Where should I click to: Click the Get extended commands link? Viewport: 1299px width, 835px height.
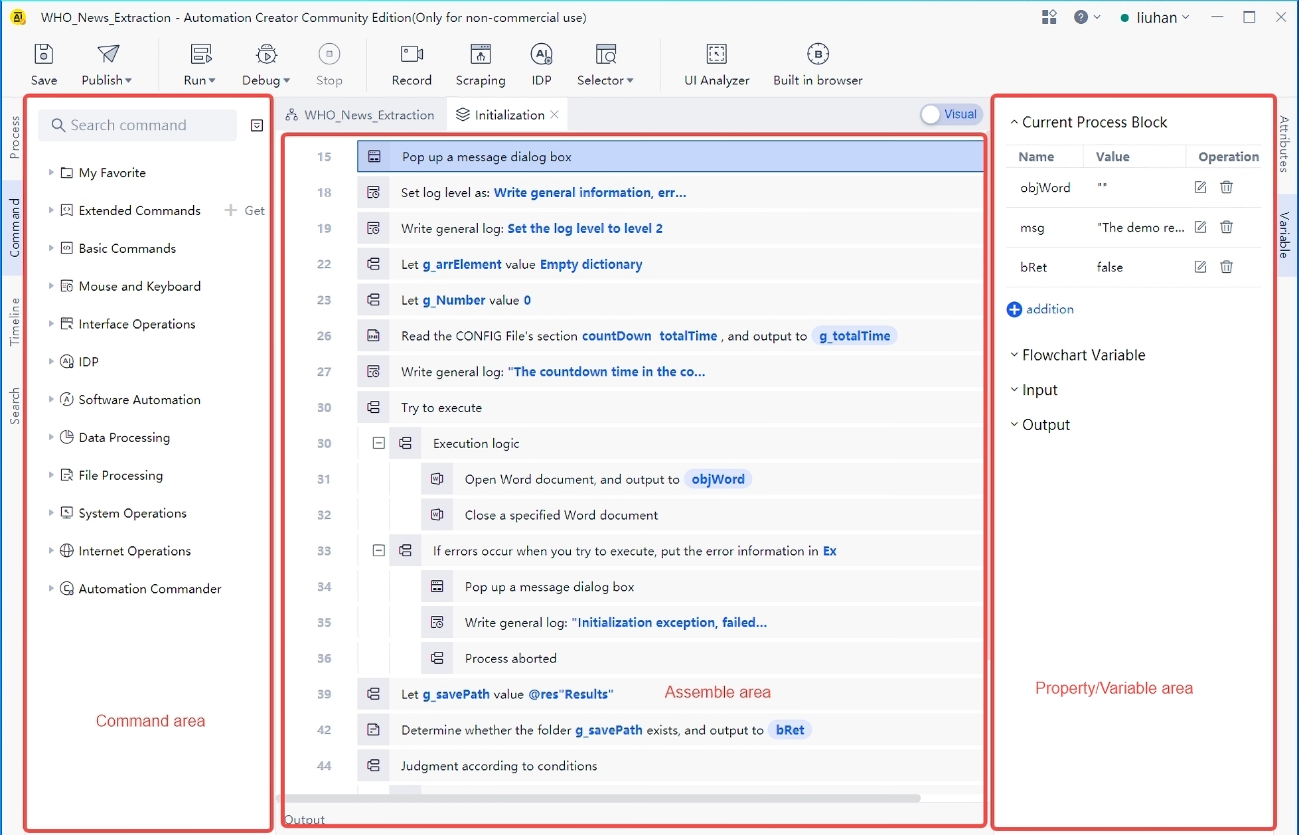(x=245, y=210)
